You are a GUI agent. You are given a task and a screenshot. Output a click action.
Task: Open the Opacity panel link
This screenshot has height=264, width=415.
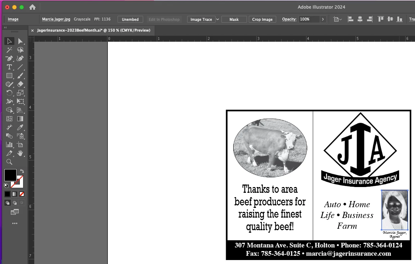coord(289,19)
